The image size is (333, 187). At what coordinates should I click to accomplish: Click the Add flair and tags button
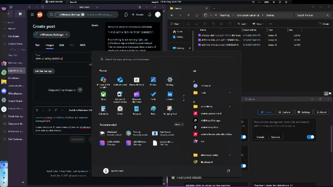[44, 71]
